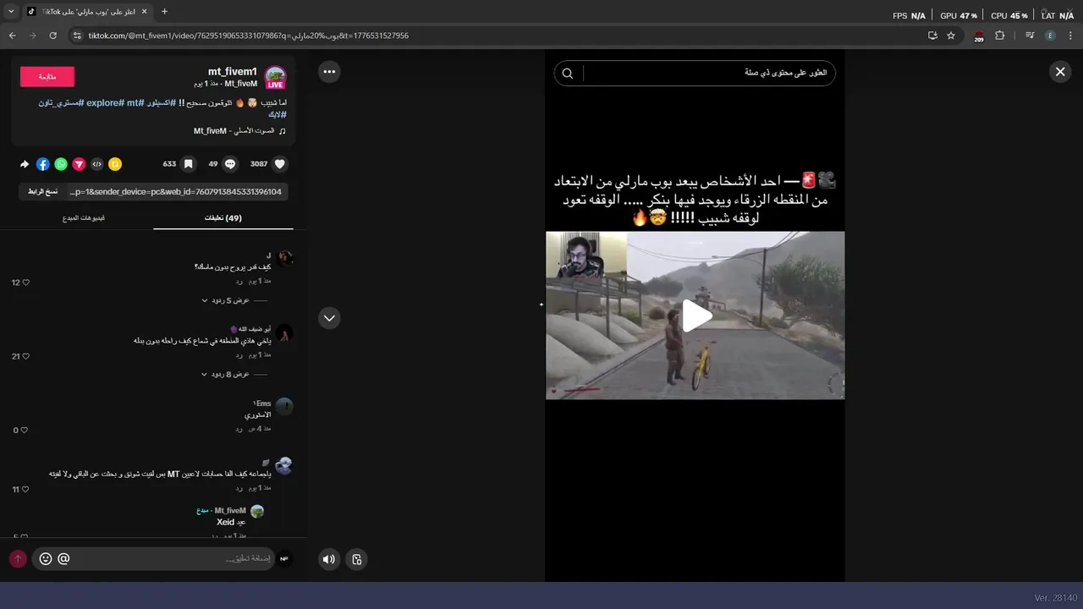Open avatar of the first commenter
Screen dimensions: 1083x609
285,258
